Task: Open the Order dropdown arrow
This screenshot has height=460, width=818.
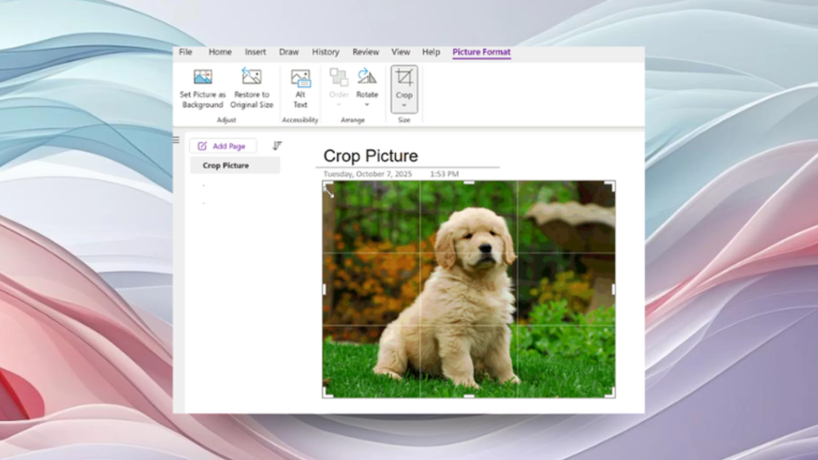Action: coord(339,104)
